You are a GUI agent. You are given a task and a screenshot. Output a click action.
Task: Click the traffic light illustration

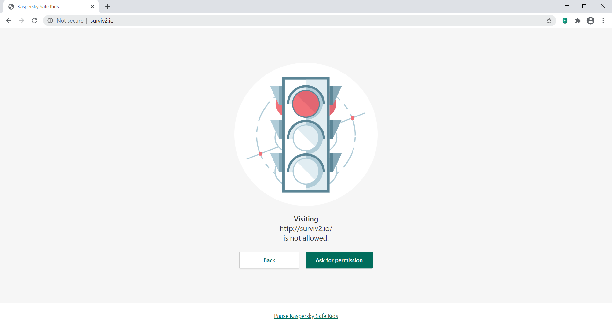[306, 134]
